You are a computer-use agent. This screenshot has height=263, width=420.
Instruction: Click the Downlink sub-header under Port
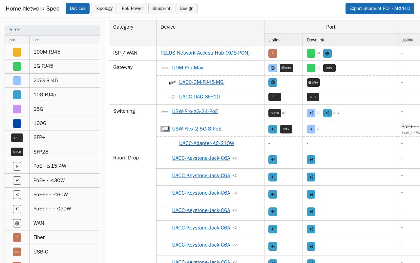coord(350,40)
